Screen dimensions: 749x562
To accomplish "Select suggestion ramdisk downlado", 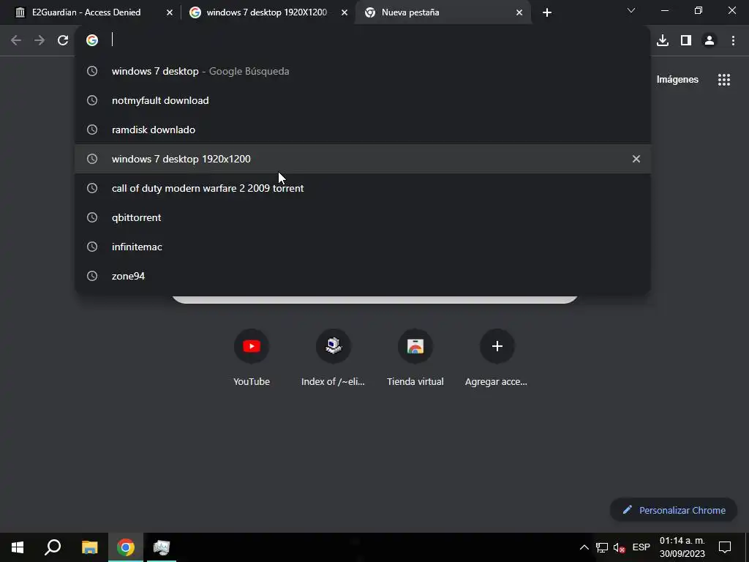I will 363,130.
